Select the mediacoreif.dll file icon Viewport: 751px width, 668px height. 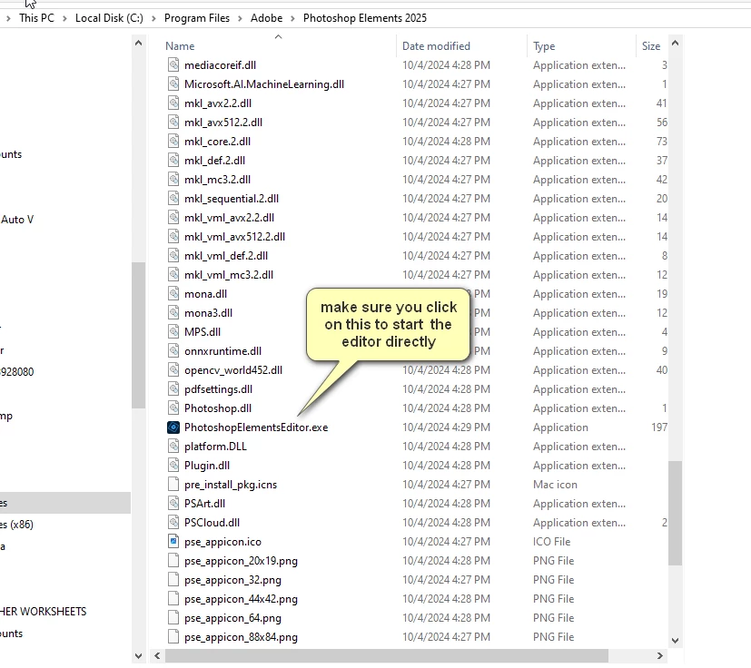coord(173,64)
